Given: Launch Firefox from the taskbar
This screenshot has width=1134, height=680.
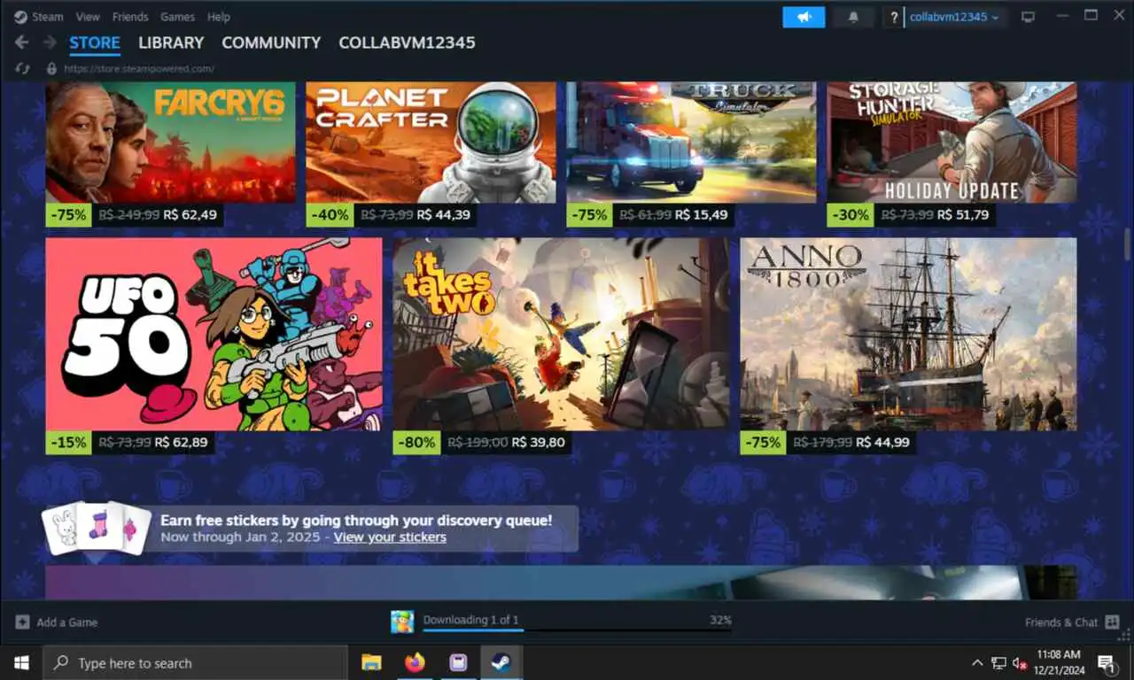Looking at the screenshot, I should (415, 662).
